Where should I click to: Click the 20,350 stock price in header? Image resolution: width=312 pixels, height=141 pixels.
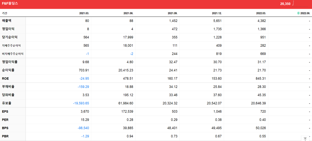coord(285,4)
